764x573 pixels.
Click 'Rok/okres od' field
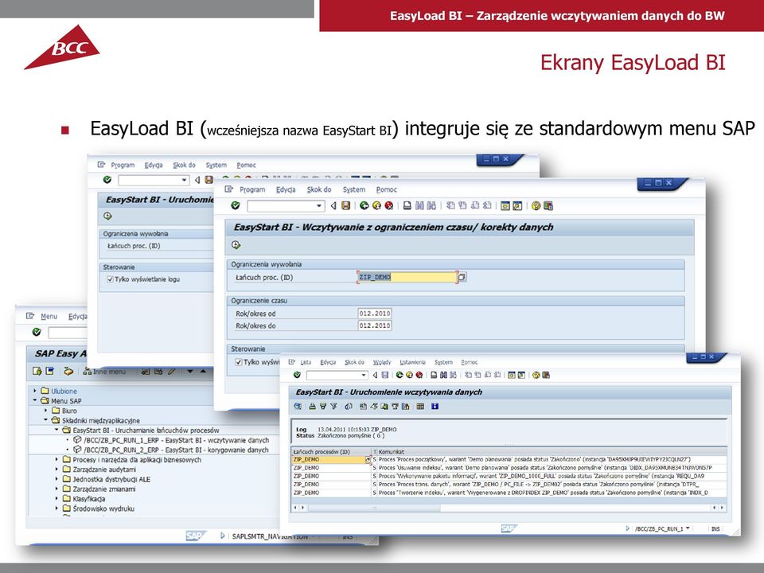[375, 314]
